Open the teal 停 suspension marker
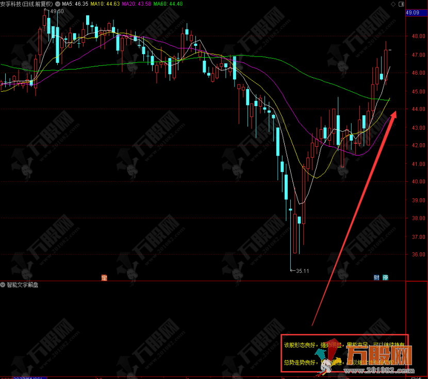Screen dimensions: 428x379 point(385,278)
